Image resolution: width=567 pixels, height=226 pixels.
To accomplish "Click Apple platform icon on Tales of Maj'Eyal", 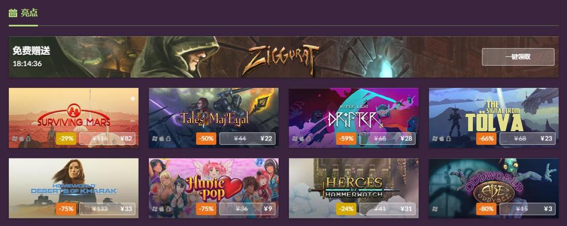I will 161,139.
